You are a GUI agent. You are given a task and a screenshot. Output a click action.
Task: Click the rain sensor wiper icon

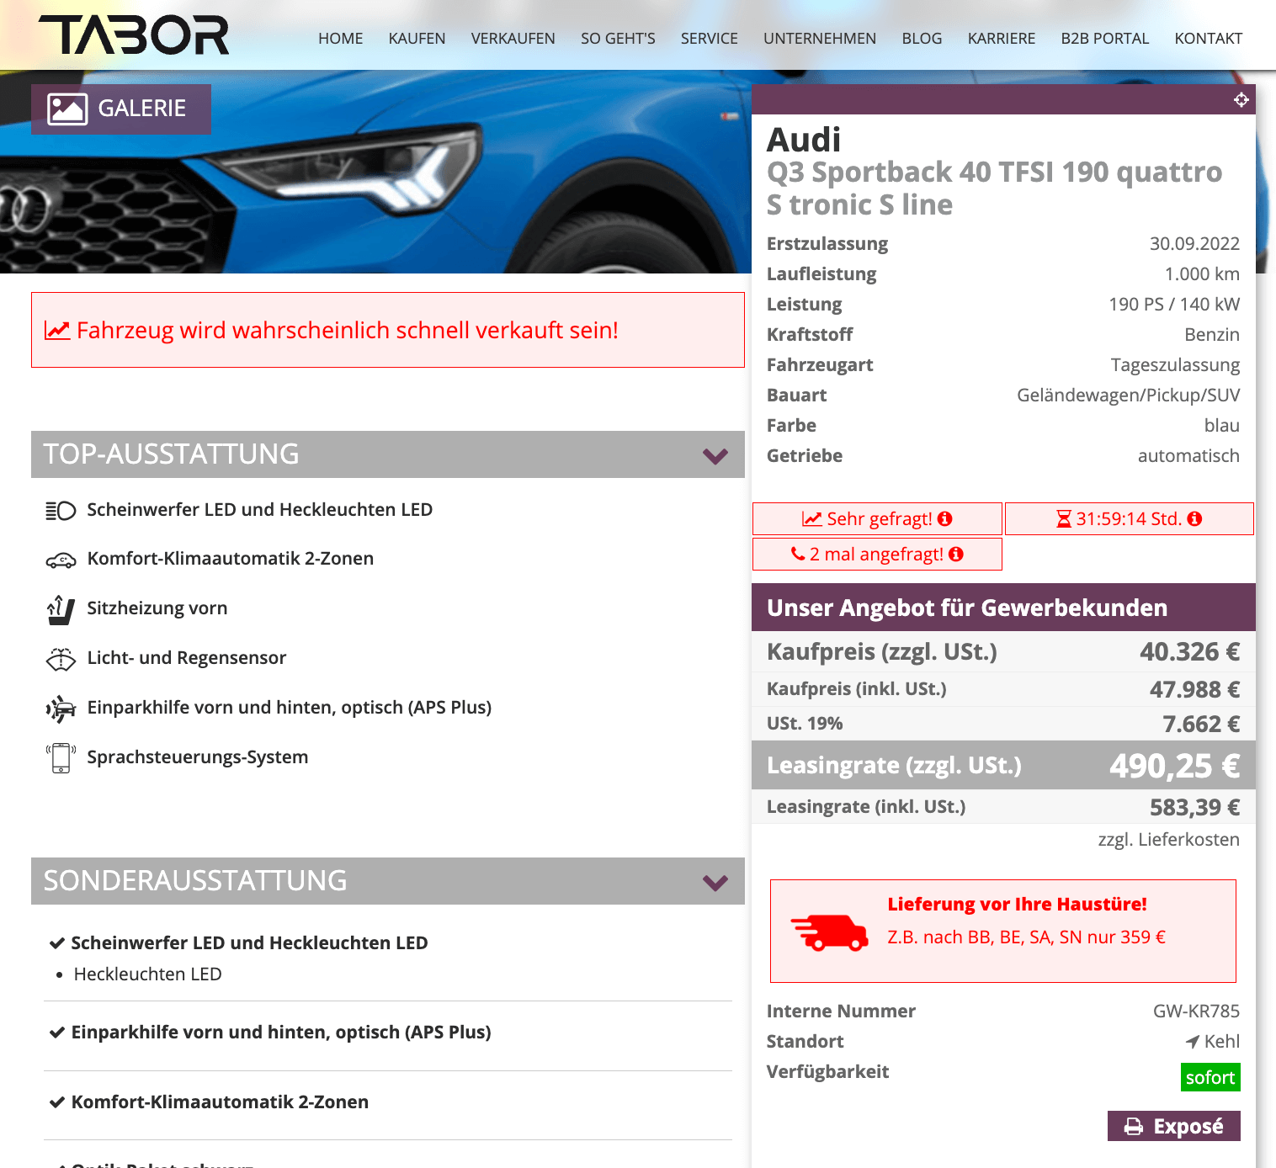click(61, 659)
